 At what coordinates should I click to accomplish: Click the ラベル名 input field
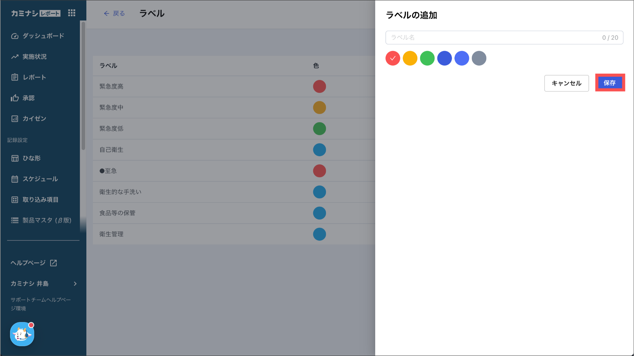point(495,37)
